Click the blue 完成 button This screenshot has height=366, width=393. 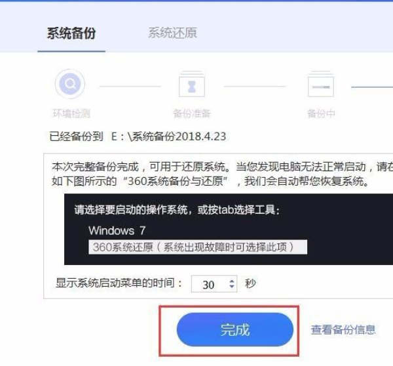(x=235, y=330)
